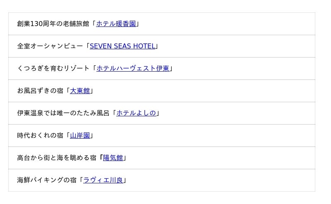Click the 高台から街と海を眺める宿 text

[x=56, y=158]
